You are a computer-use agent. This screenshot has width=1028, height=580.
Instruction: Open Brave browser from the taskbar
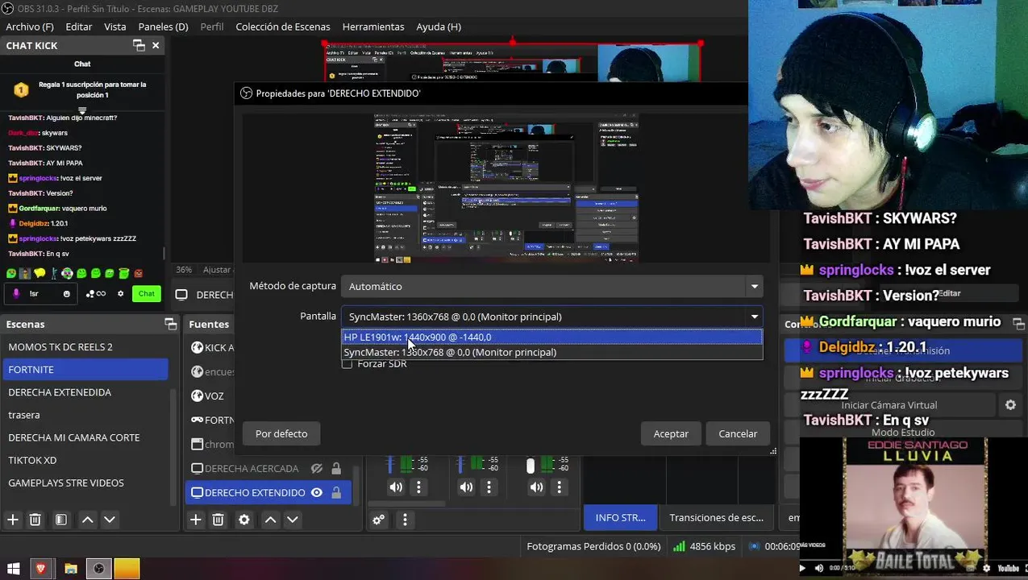41,569
